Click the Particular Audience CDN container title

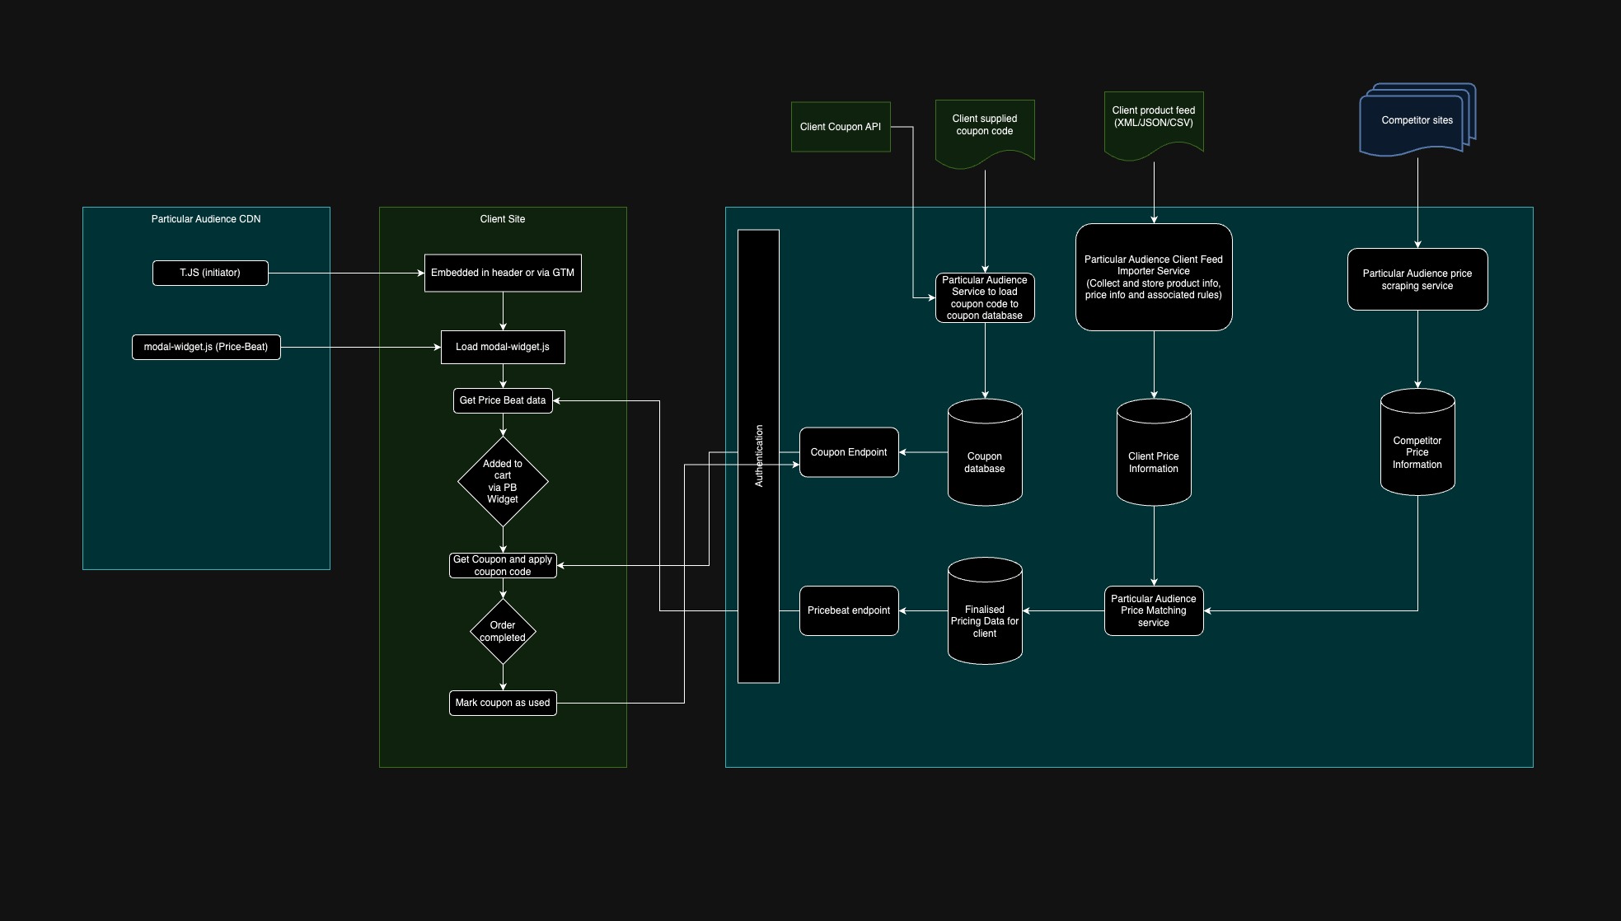tap(206, 219)
